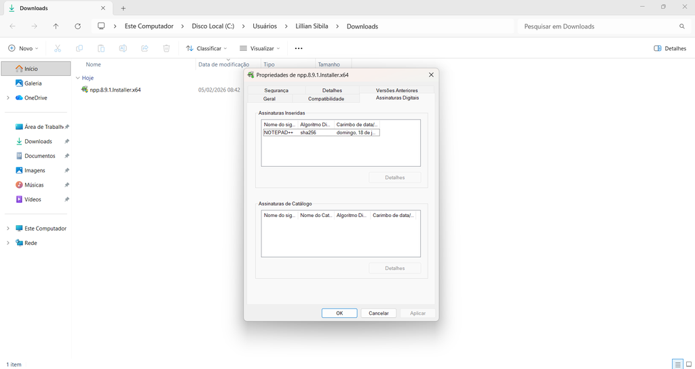
Task: Switch to the Detalhes properties tab
Action: tap(332, 90)
